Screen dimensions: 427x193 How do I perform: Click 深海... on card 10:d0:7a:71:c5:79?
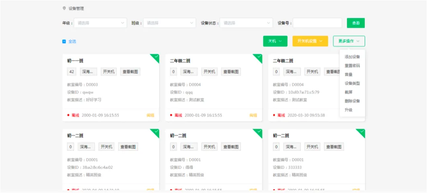point(292,72)
